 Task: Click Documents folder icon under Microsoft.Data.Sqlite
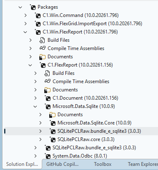click(52, 115)
